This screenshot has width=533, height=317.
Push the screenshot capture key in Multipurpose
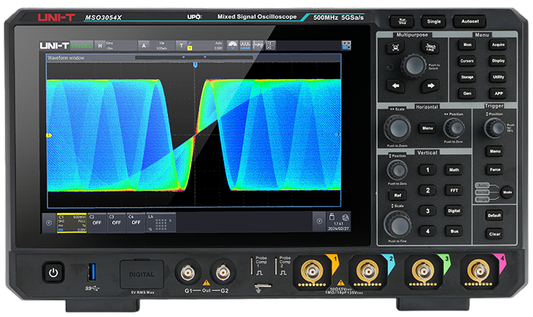click(x=396, y=48)
